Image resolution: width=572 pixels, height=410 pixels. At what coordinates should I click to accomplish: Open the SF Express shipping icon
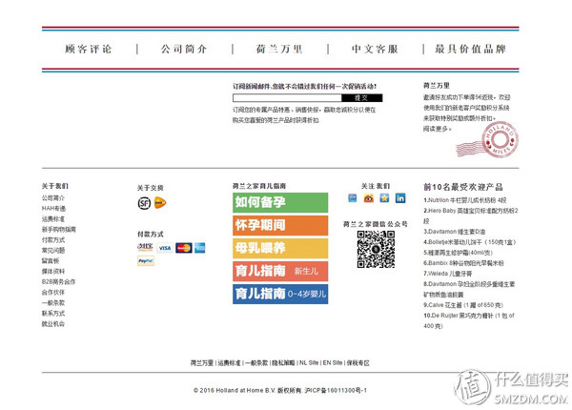click(x=144, y=203)
